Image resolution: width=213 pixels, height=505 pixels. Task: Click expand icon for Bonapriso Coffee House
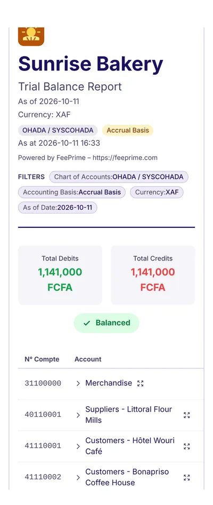[x=187, y=477]
